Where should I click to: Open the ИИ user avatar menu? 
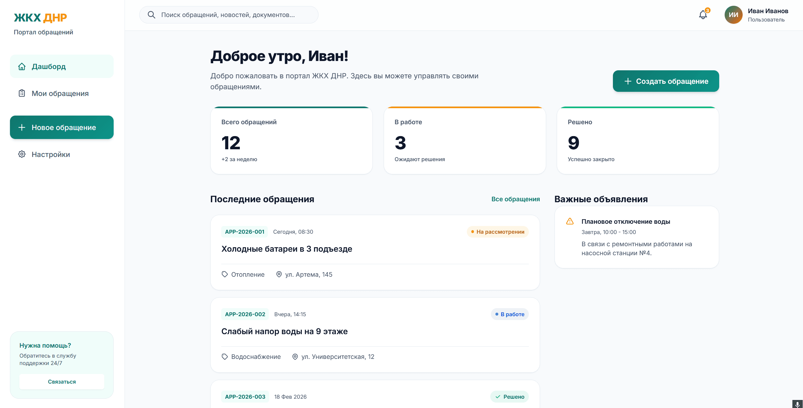coord(734,15)
